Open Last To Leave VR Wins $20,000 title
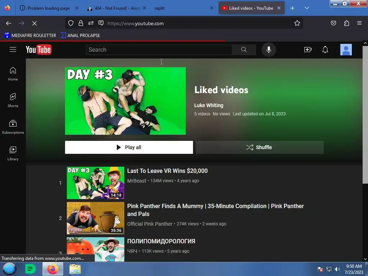 167,171
